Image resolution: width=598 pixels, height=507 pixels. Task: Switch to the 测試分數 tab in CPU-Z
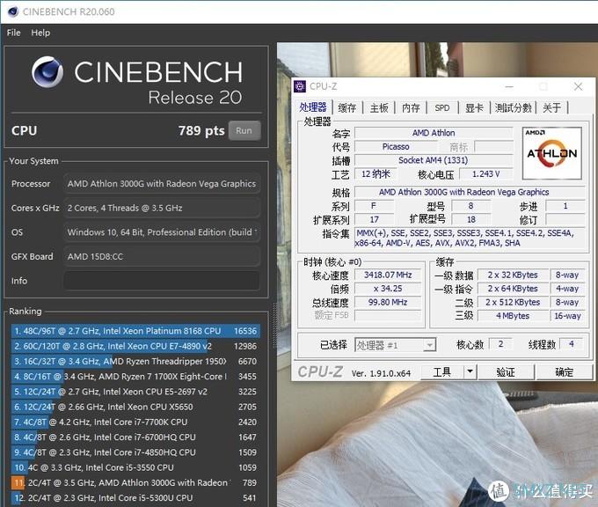pos(513,108)
